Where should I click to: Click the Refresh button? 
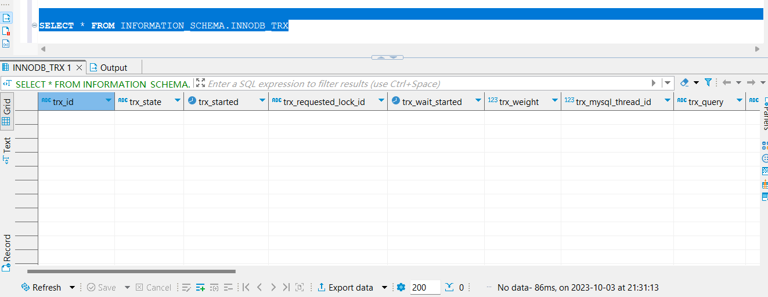41,288
